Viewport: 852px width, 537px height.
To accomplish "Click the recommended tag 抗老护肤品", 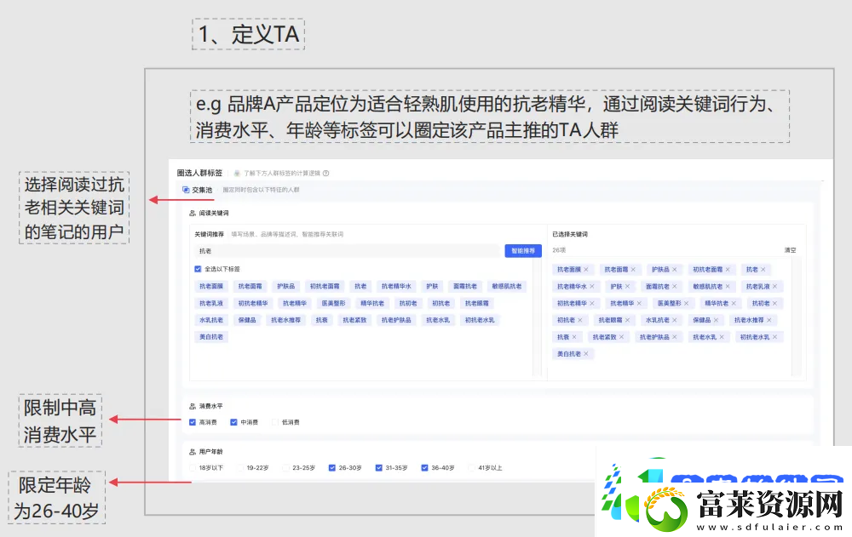I will click(396, 320).
